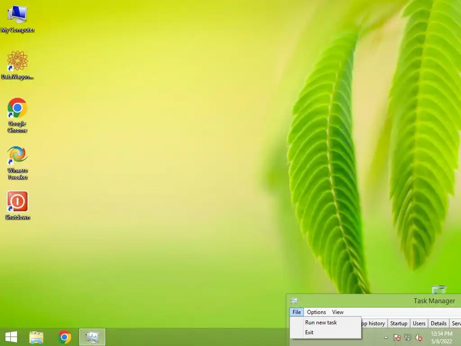Image resolution: width=461 pixels, height=346 pixels.
Task: Open the Windows Start button
Action: pyautogui.click(x=11, y=337)
